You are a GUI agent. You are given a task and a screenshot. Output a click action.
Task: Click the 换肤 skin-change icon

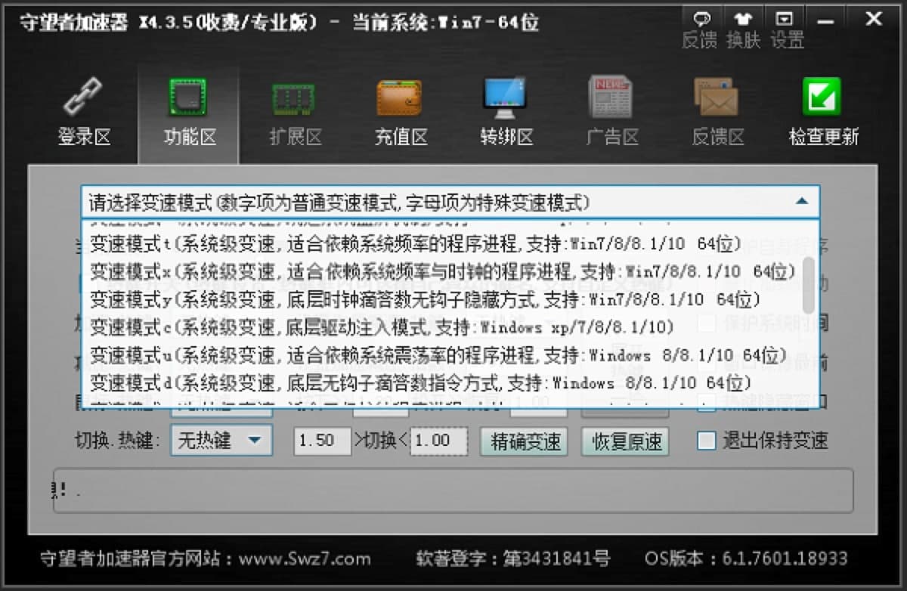(x=744, y=20)
